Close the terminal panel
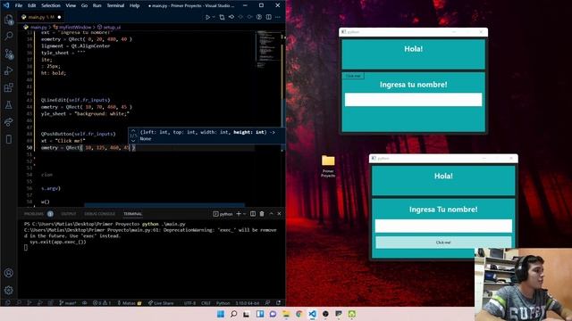This screenshot has width=572, height=321. pos(280,214)
